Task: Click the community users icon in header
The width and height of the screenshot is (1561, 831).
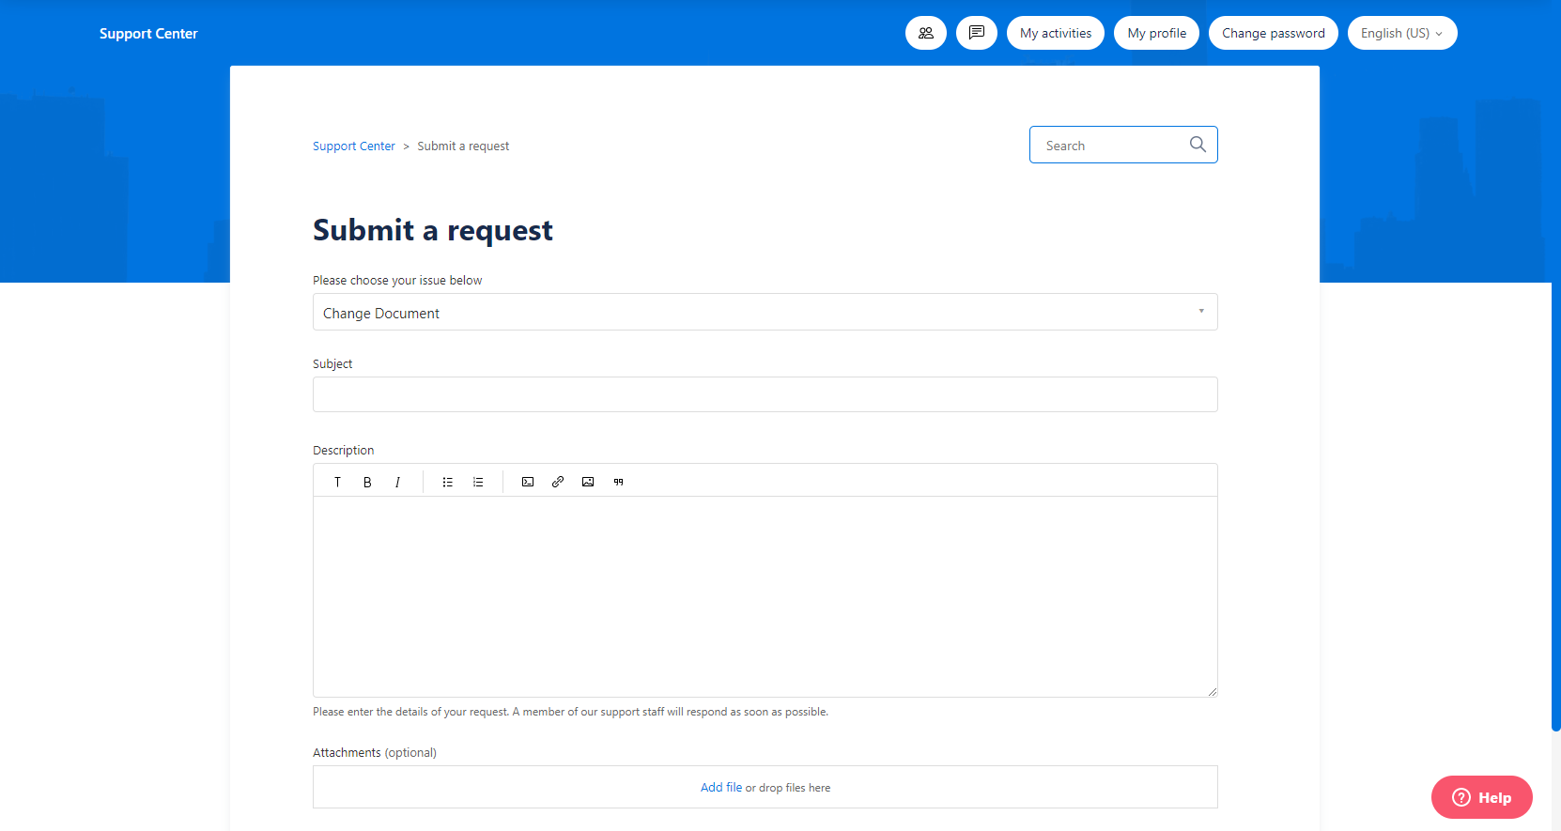Action: (x=925, y=33)
